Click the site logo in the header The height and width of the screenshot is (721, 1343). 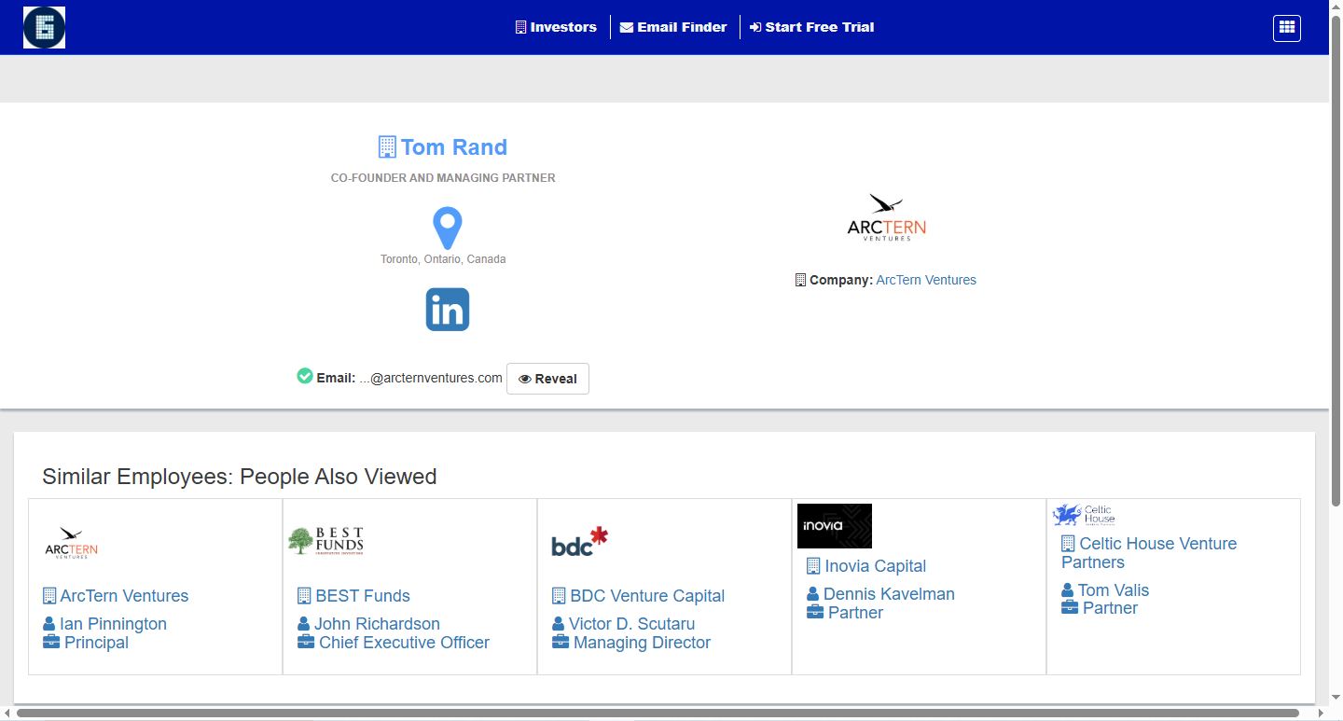click(x=44, y=27)
